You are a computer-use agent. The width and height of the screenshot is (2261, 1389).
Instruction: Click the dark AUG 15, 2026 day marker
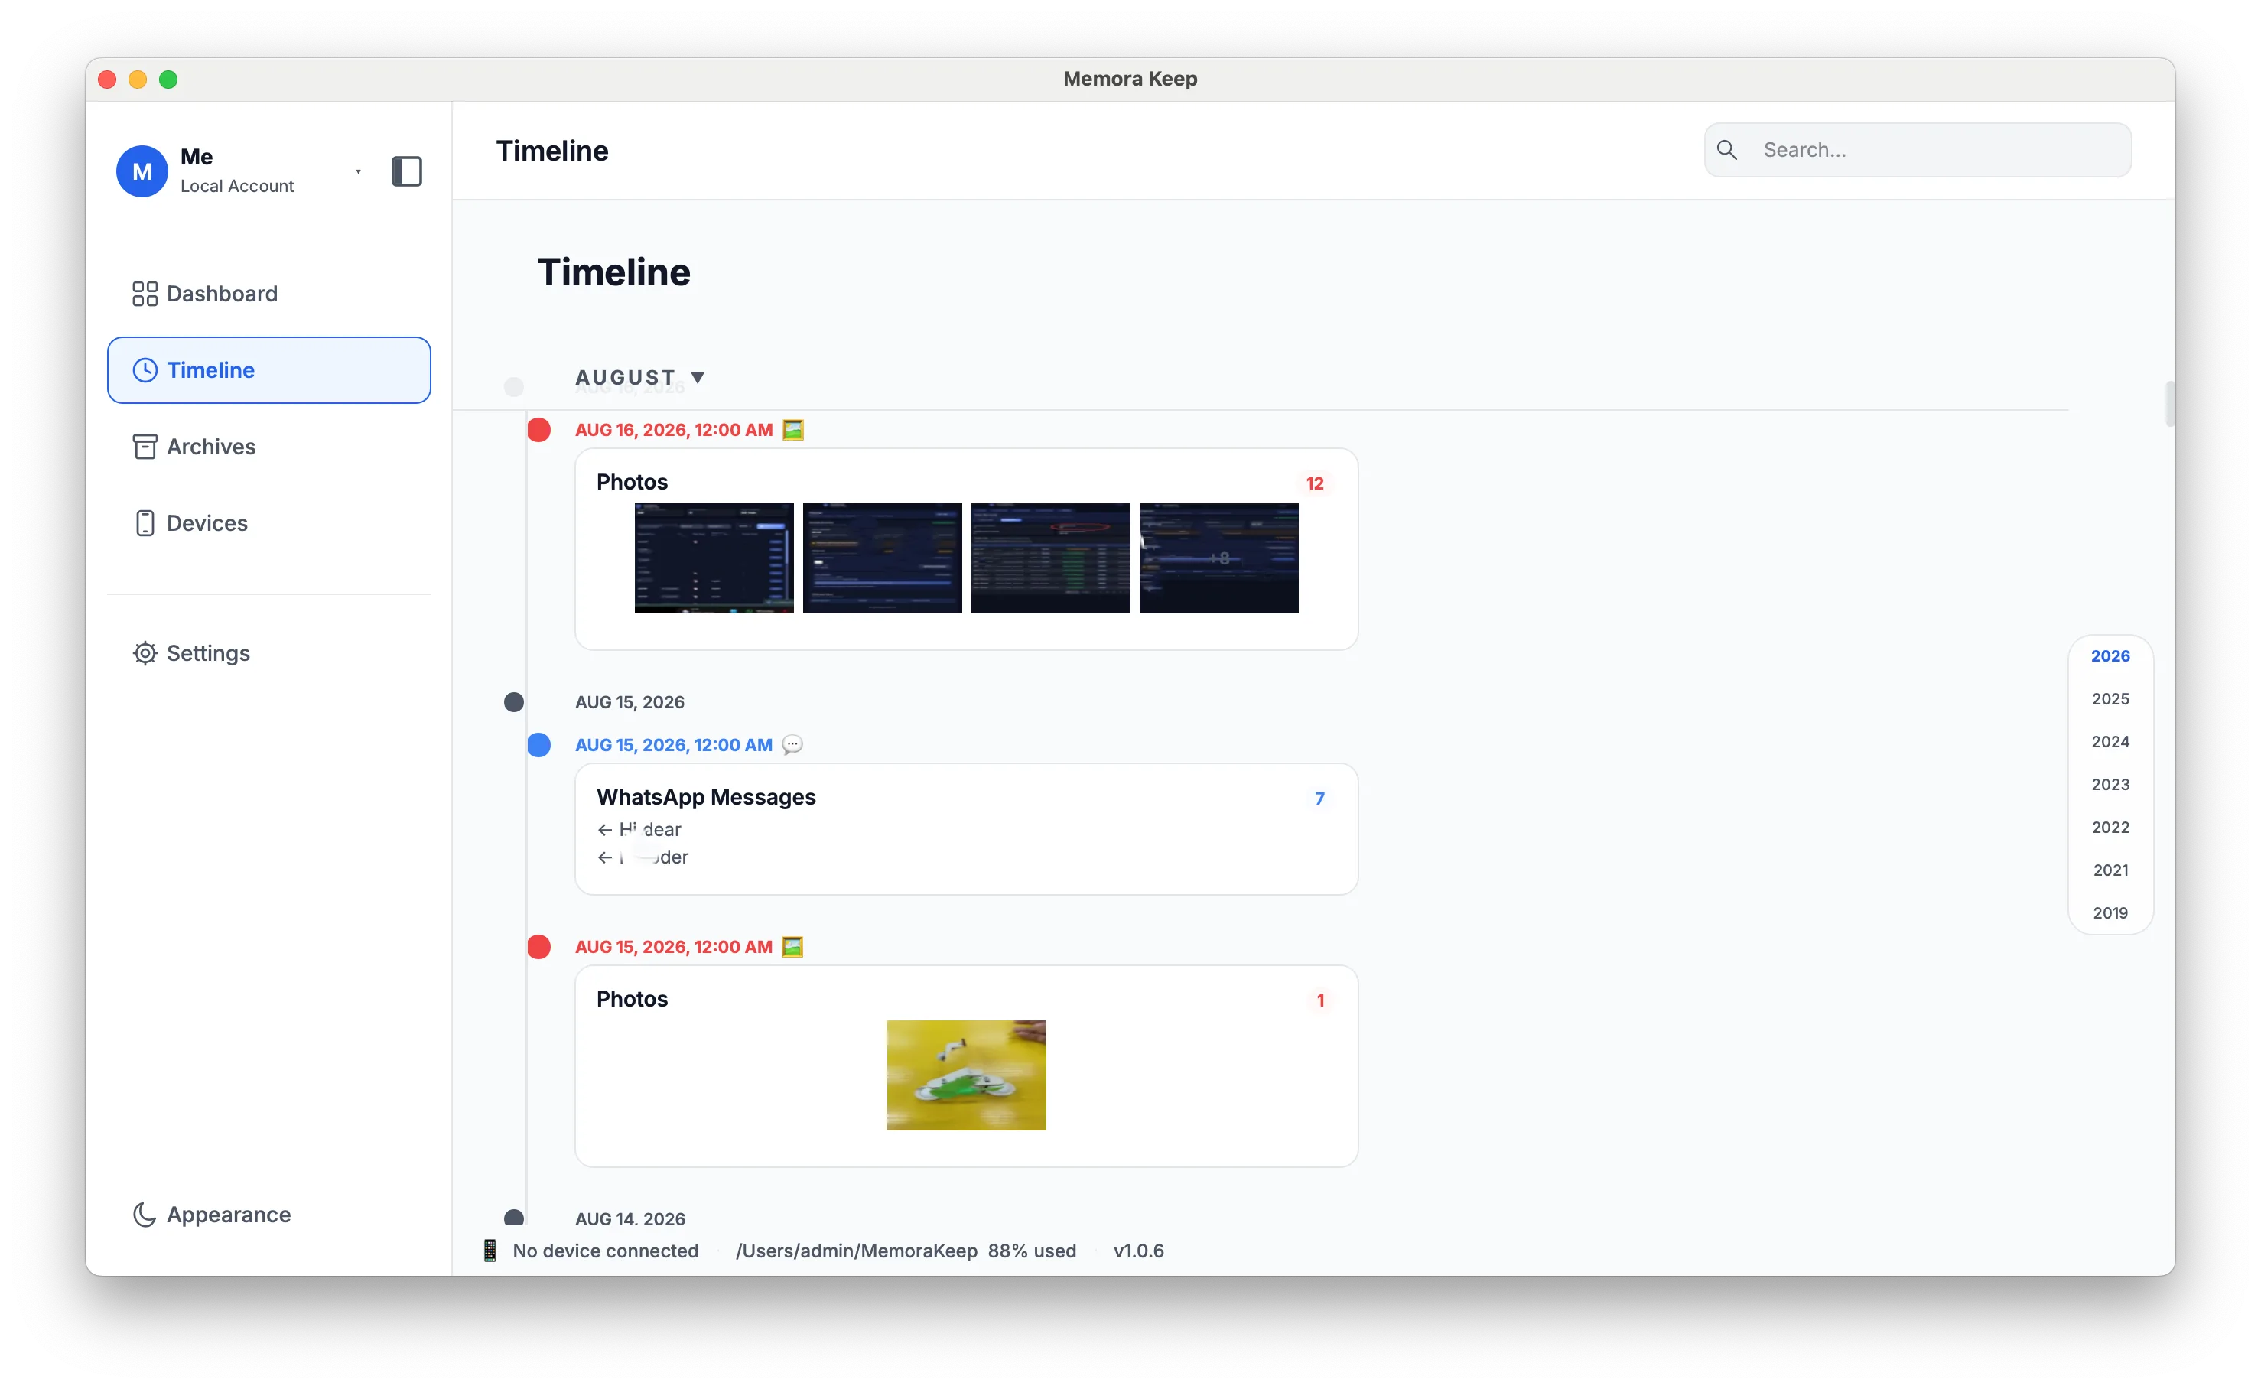(x=513, y=703)
